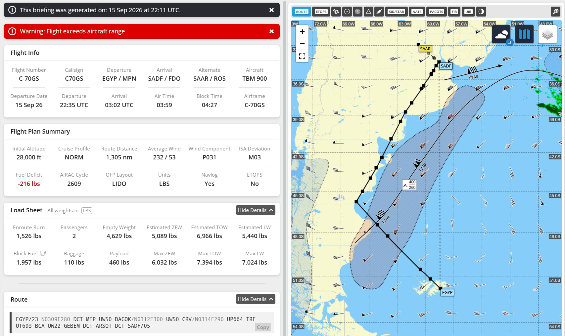Toggle ETOPS overlay on the map

pyautogui.click(x=321, y=12)
